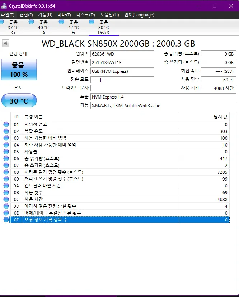Image resolution: width=239 pixels, height=297 pixels.
Task: Click the status orb of attribute 09
Action: 6,179
